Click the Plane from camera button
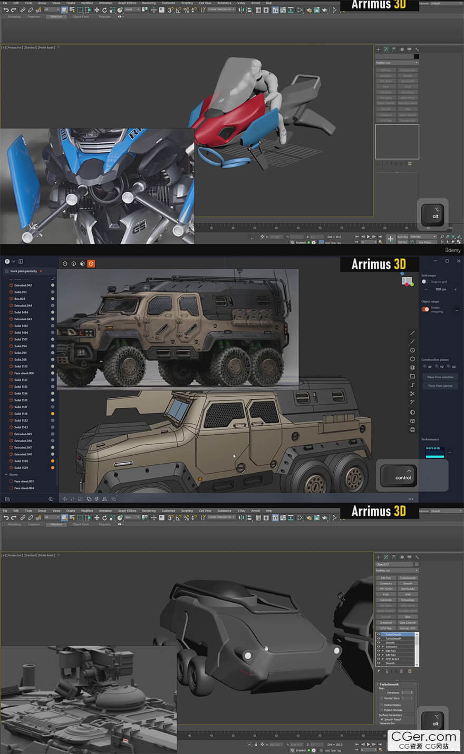The image size is (464, 754). pos(440,386)
